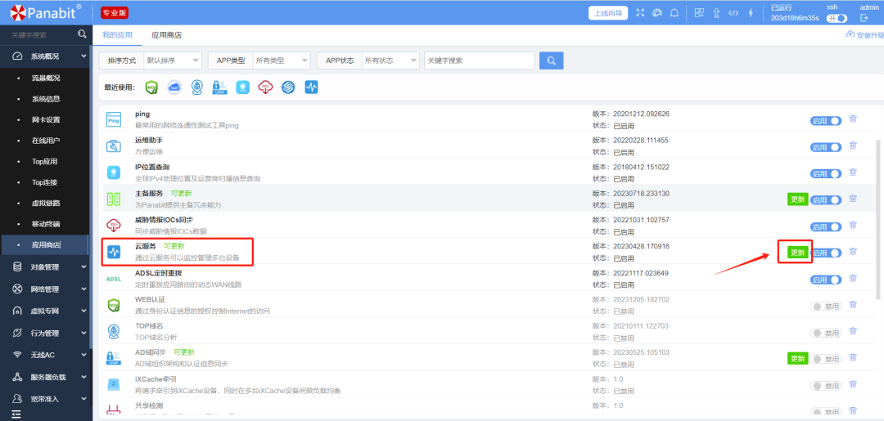
Task: Click the sidebar search magnifier icon
Action: 82,34
